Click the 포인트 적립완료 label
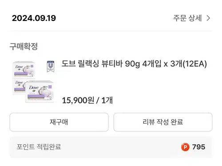The height and width of the screenshot is (166, 222). 39,147
